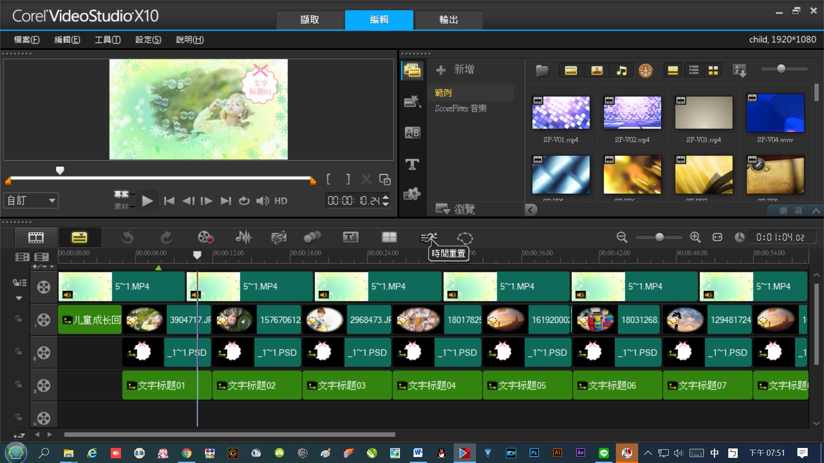This screenshot has height=463, width=824.
Task: Toggle show photos filter
Action: [x=597, y=70]
